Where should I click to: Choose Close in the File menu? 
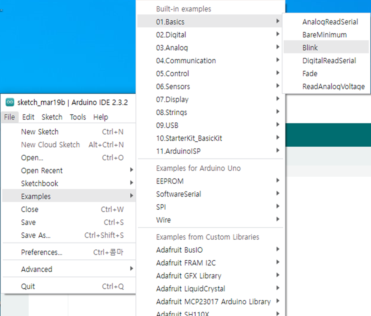69,210
